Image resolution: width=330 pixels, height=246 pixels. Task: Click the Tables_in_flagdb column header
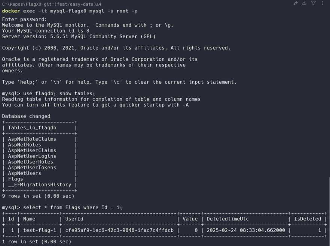pyautogui.click(x=32, y=127)
